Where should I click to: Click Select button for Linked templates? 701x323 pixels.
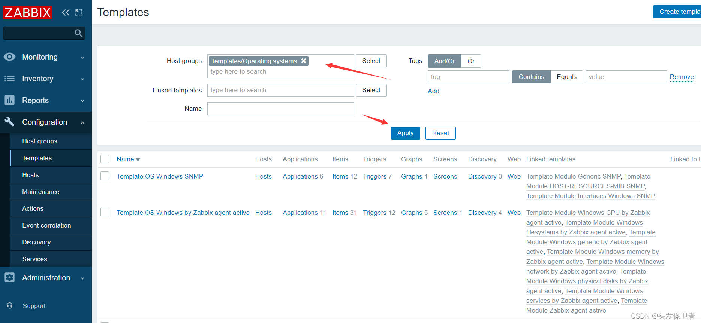click(x=371, y=90)
